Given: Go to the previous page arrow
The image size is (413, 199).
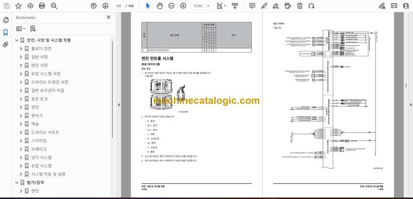Looking at the screenshot, I should 94,6.
